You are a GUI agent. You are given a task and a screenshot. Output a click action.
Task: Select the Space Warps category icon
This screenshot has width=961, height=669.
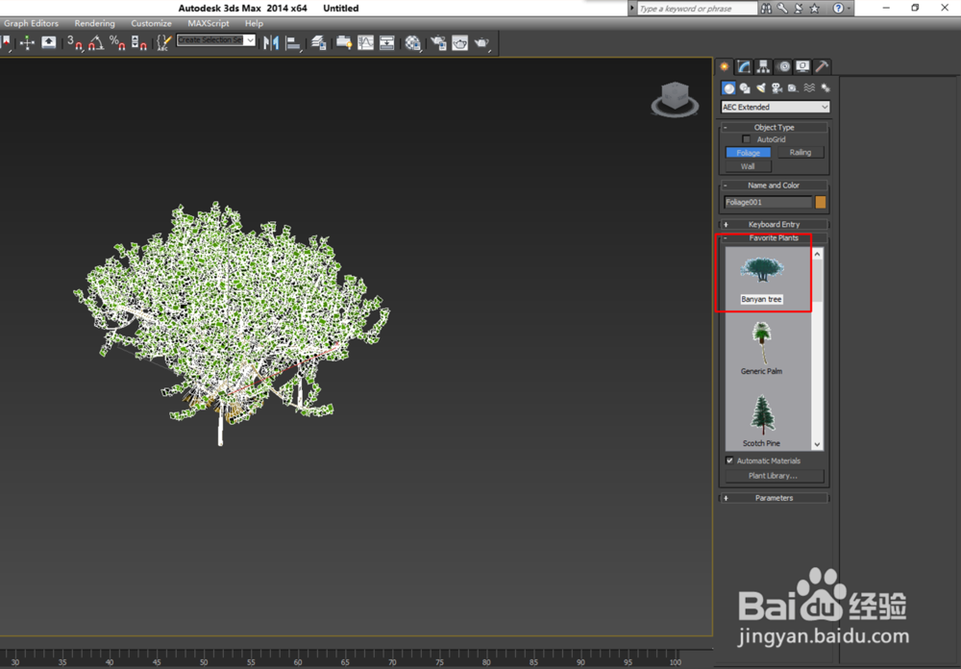point(809,88)
